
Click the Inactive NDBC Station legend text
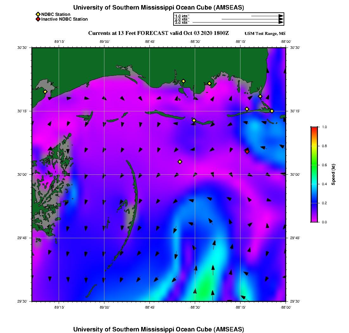coord(64,19)
